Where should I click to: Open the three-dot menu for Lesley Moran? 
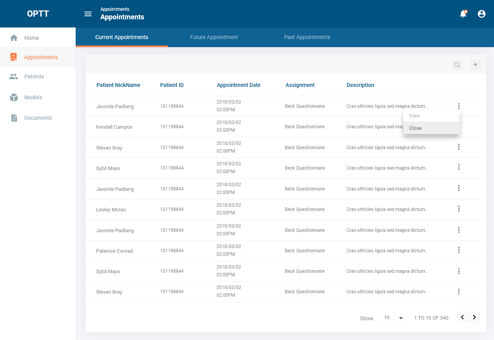(459, 209)
